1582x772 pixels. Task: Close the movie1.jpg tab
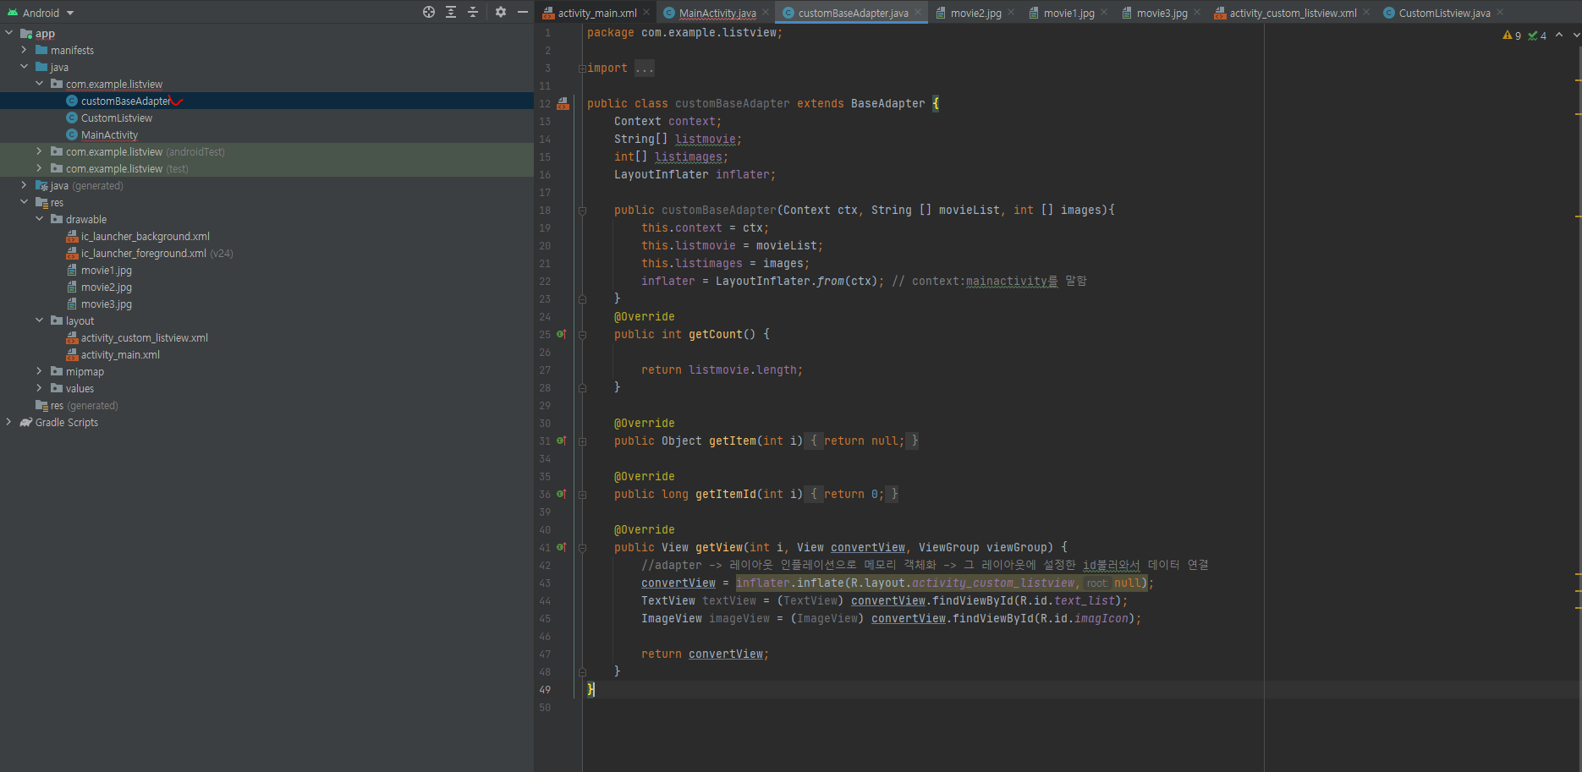pos(1104,12)
